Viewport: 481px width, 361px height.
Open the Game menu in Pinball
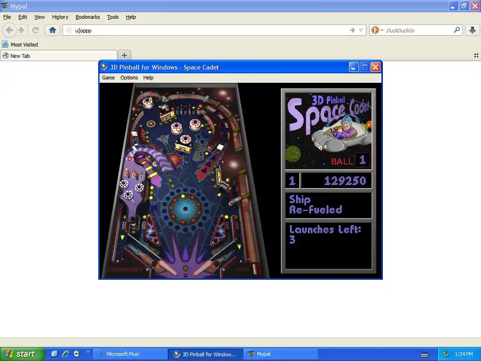(x=109, y=78)
